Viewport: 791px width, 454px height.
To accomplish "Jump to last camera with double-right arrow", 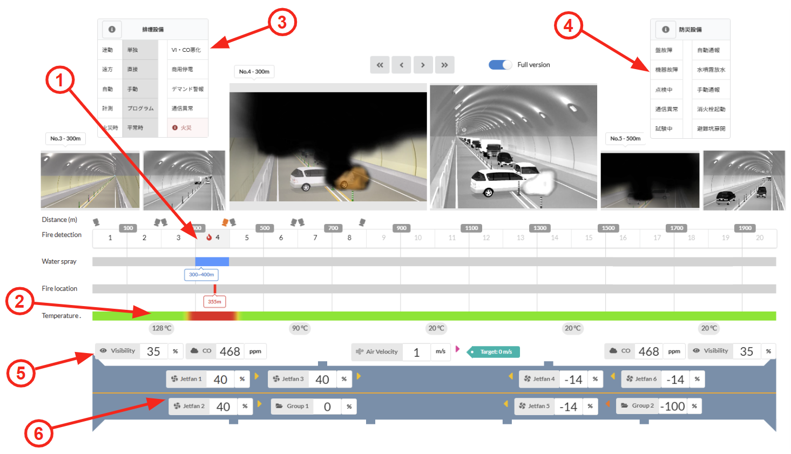I will pyautogui.click(x=444, y=65).
